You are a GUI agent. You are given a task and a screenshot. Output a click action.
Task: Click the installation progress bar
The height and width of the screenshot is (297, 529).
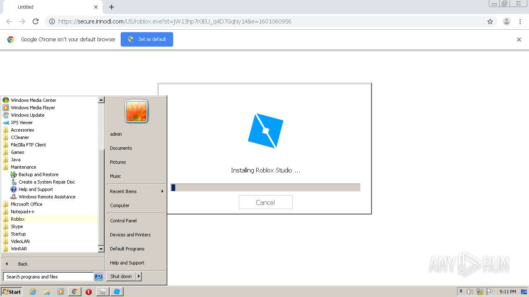265,188
